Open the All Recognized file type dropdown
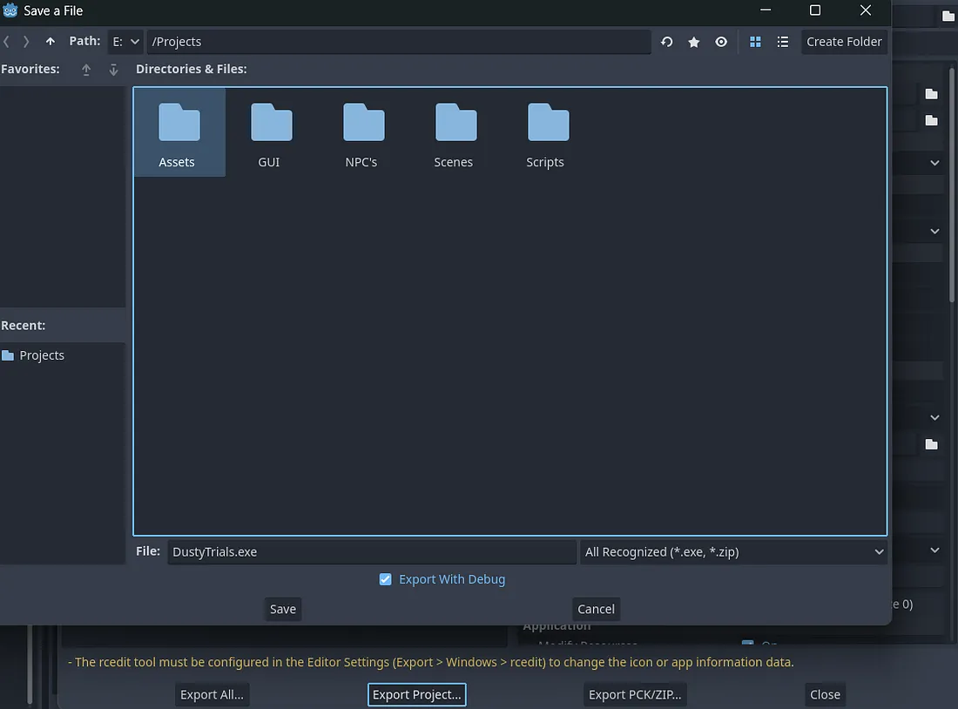Viewport: 958px width, 709px height. (733, 552)
